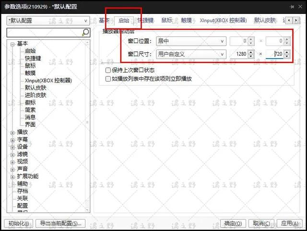Confirm with 确定(O) button
The image size is (307, 231).
click(233, 223)
